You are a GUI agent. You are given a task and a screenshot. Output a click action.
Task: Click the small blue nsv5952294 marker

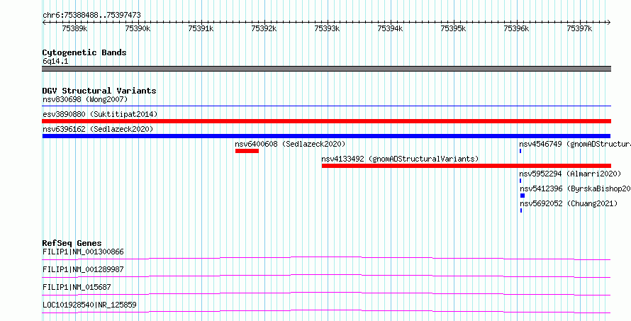pos(520,181)
